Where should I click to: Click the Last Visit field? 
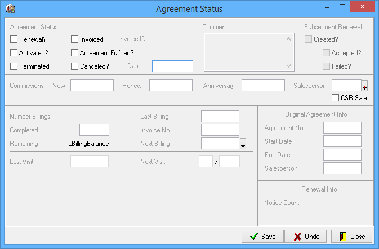point(90,162)
